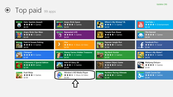Image resolution: width=173 pixels, height=97 pixels.
Task: Click the Rayman Jungle Run icon
Action: click(x=100, y=45)
